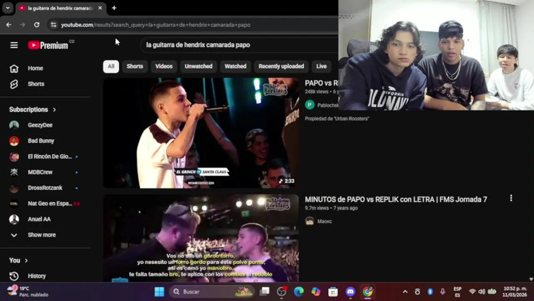Image resolution: width=534 pixels, height=301 pixels.
Task: Open MDBCrew channel avatar
Action: click(x=14, y=172)
